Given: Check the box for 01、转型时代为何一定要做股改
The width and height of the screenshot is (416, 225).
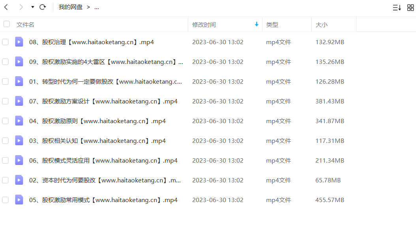Looking at the screenshot, I should [5, 81].
